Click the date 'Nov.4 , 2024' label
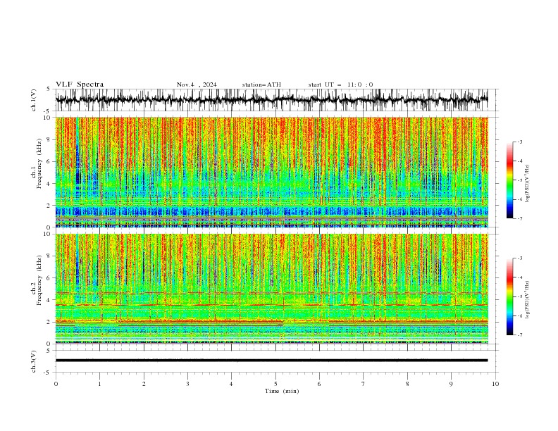 197,85
